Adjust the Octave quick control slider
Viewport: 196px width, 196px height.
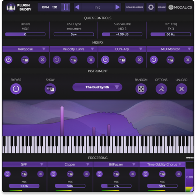pos(25,34)
